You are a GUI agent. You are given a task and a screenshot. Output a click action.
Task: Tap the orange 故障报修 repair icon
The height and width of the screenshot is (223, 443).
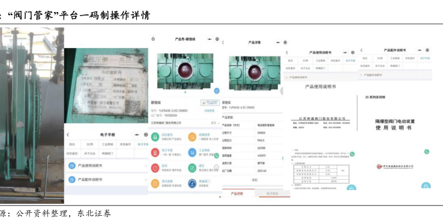point(192,137)
